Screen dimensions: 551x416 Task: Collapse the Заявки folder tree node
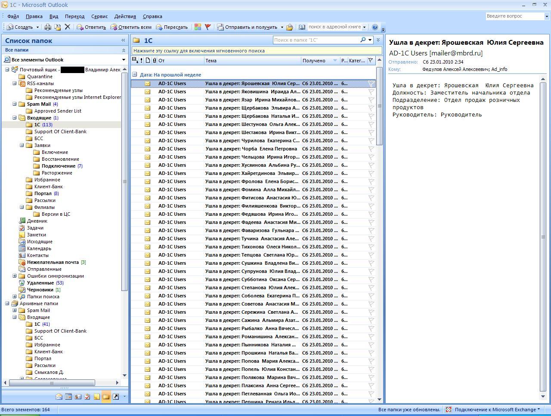tap(22, 145)
